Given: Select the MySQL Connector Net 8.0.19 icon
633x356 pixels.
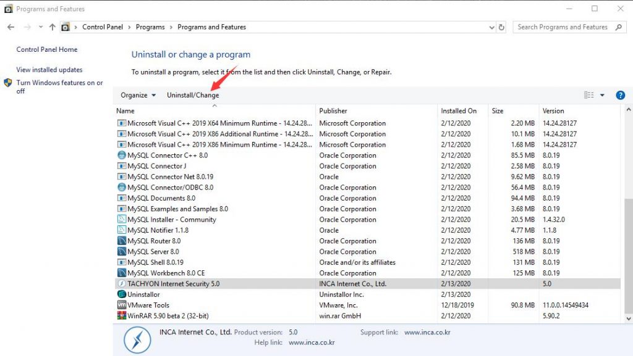Looking at the screenshot, I should (x=122, y=176).
